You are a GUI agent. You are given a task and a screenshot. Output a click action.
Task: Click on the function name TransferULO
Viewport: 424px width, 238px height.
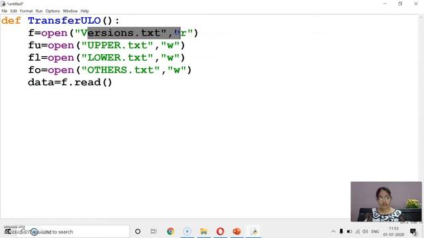(64, 20)
